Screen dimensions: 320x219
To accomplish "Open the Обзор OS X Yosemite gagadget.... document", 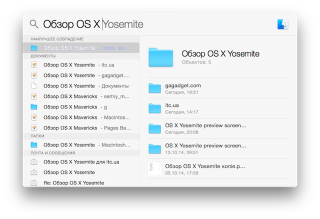I will click(x=81, y=75).
